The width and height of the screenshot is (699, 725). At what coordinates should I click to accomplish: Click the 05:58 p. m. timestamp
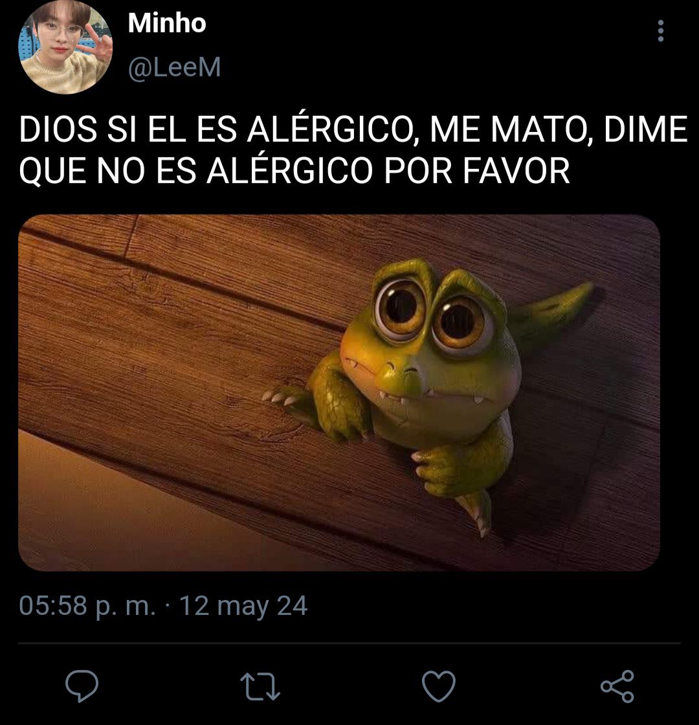click(87, 606)
